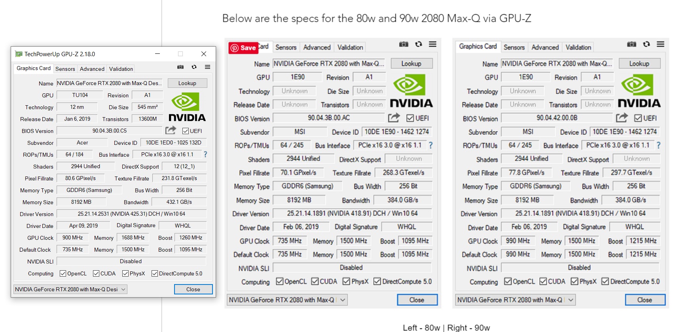Switch to the Advanced tab in the middle 80w panel
The image size is (700, 332).
click(x=317, y=47)
